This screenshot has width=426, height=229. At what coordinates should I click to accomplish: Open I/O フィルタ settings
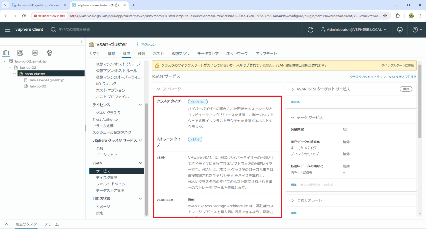106,84
